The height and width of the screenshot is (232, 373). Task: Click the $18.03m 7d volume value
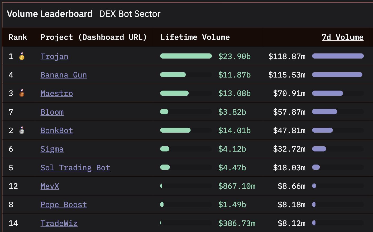coord(289,168)
